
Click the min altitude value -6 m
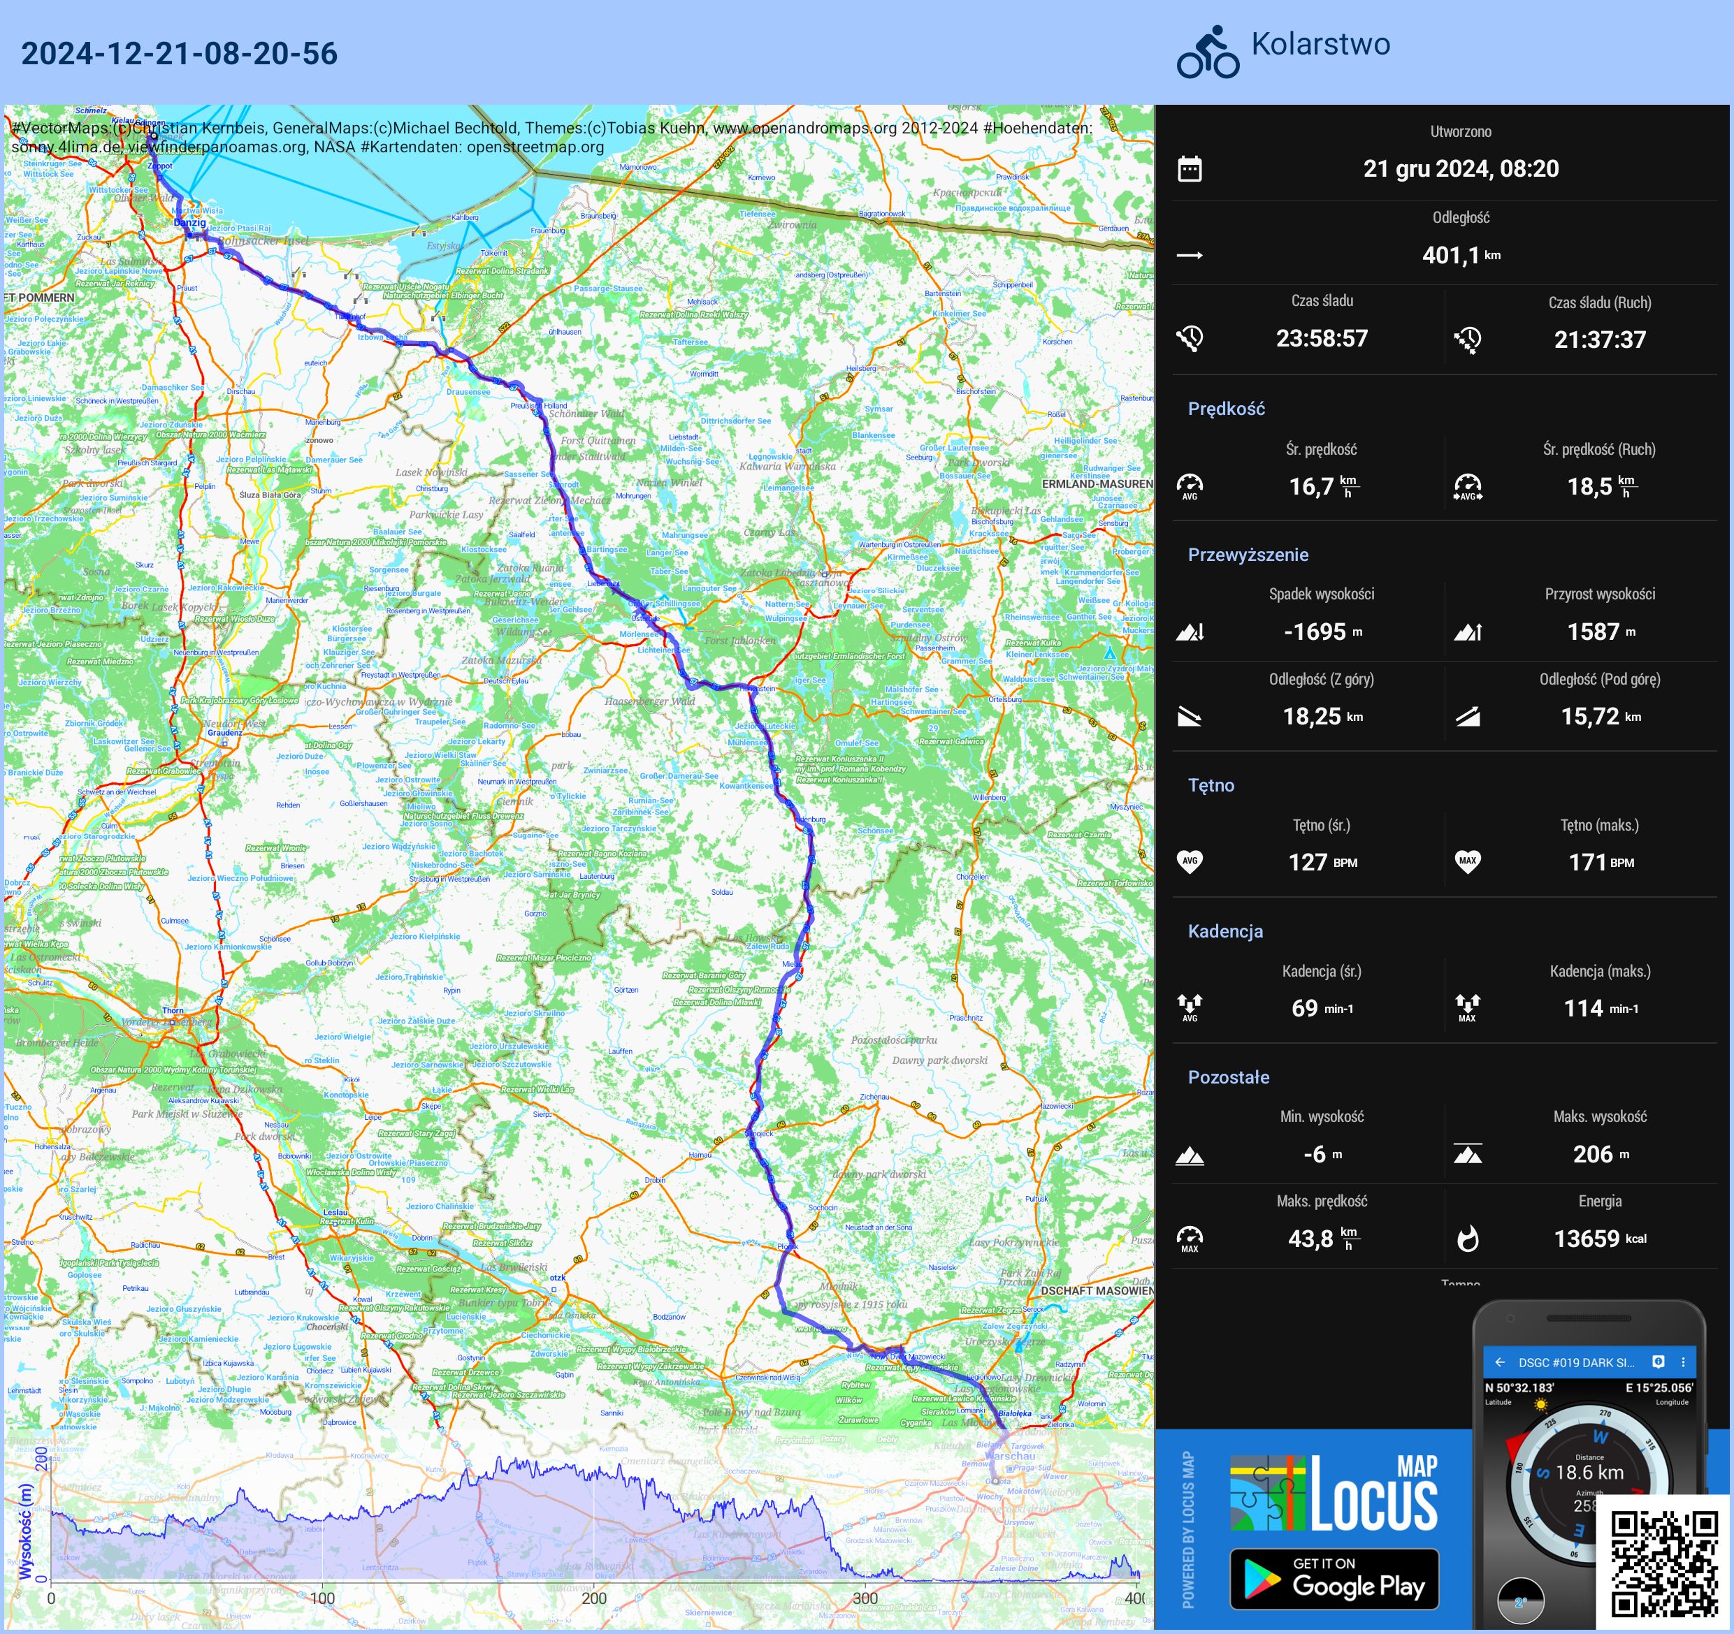point(1322,1155)
